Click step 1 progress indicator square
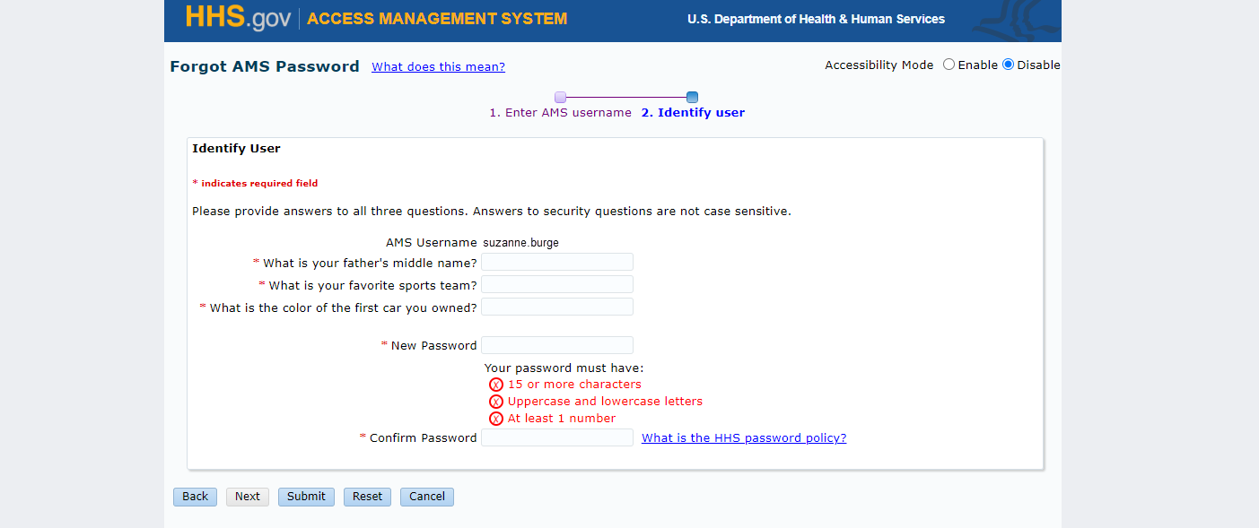Viewport: 1259px width, 528px height. 560,97
